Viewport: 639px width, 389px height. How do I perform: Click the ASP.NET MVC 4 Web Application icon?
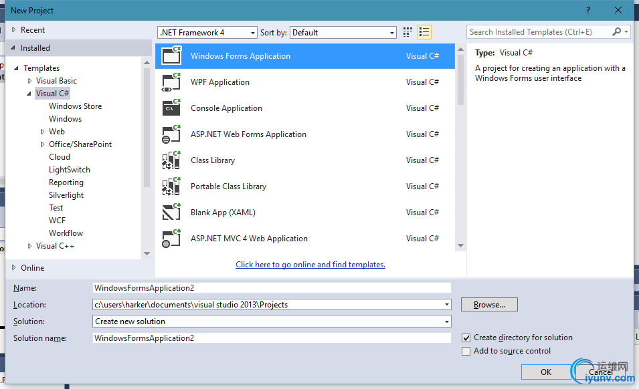click(171, 238)
